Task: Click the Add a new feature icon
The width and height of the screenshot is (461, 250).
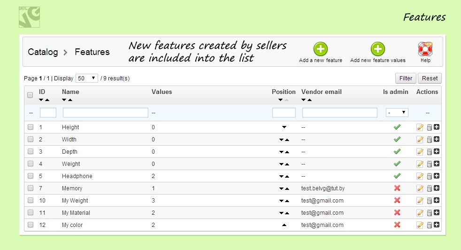Action: point(321,49)
